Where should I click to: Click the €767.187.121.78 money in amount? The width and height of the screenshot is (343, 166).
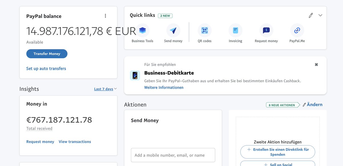[x=59, y=120]
